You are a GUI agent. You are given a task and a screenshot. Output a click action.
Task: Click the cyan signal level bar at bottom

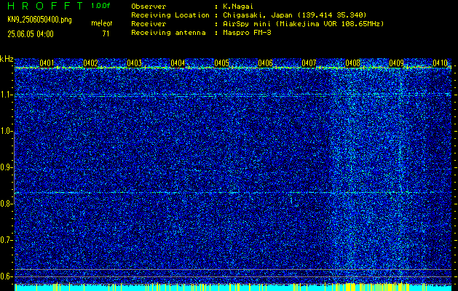tap(233, 287)
